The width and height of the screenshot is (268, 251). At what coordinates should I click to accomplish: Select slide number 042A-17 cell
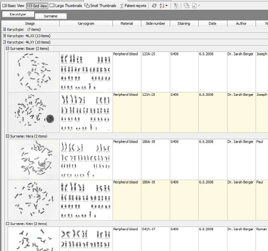click(x=148, y=229)
